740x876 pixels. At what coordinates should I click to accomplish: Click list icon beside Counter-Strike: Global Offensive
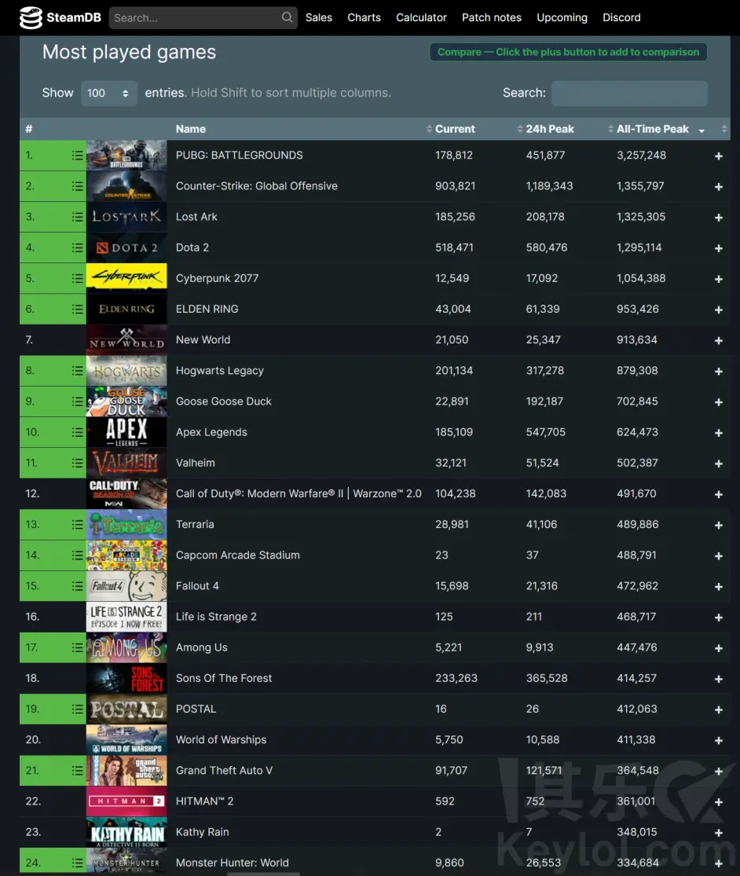click(x=78, y=186)
